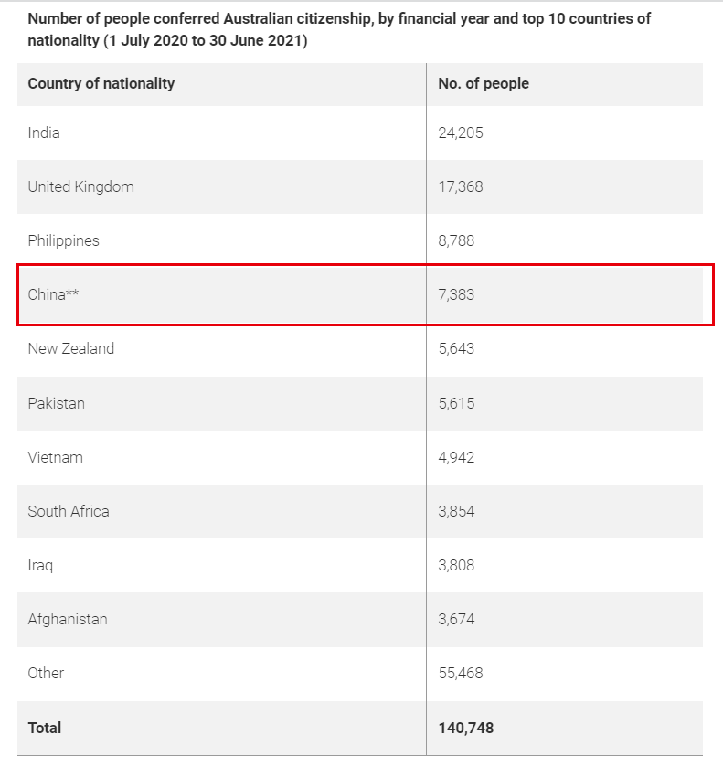Select the bold Total row label
Viewport: 723px width, 767px height.
(x=45, y=728)
